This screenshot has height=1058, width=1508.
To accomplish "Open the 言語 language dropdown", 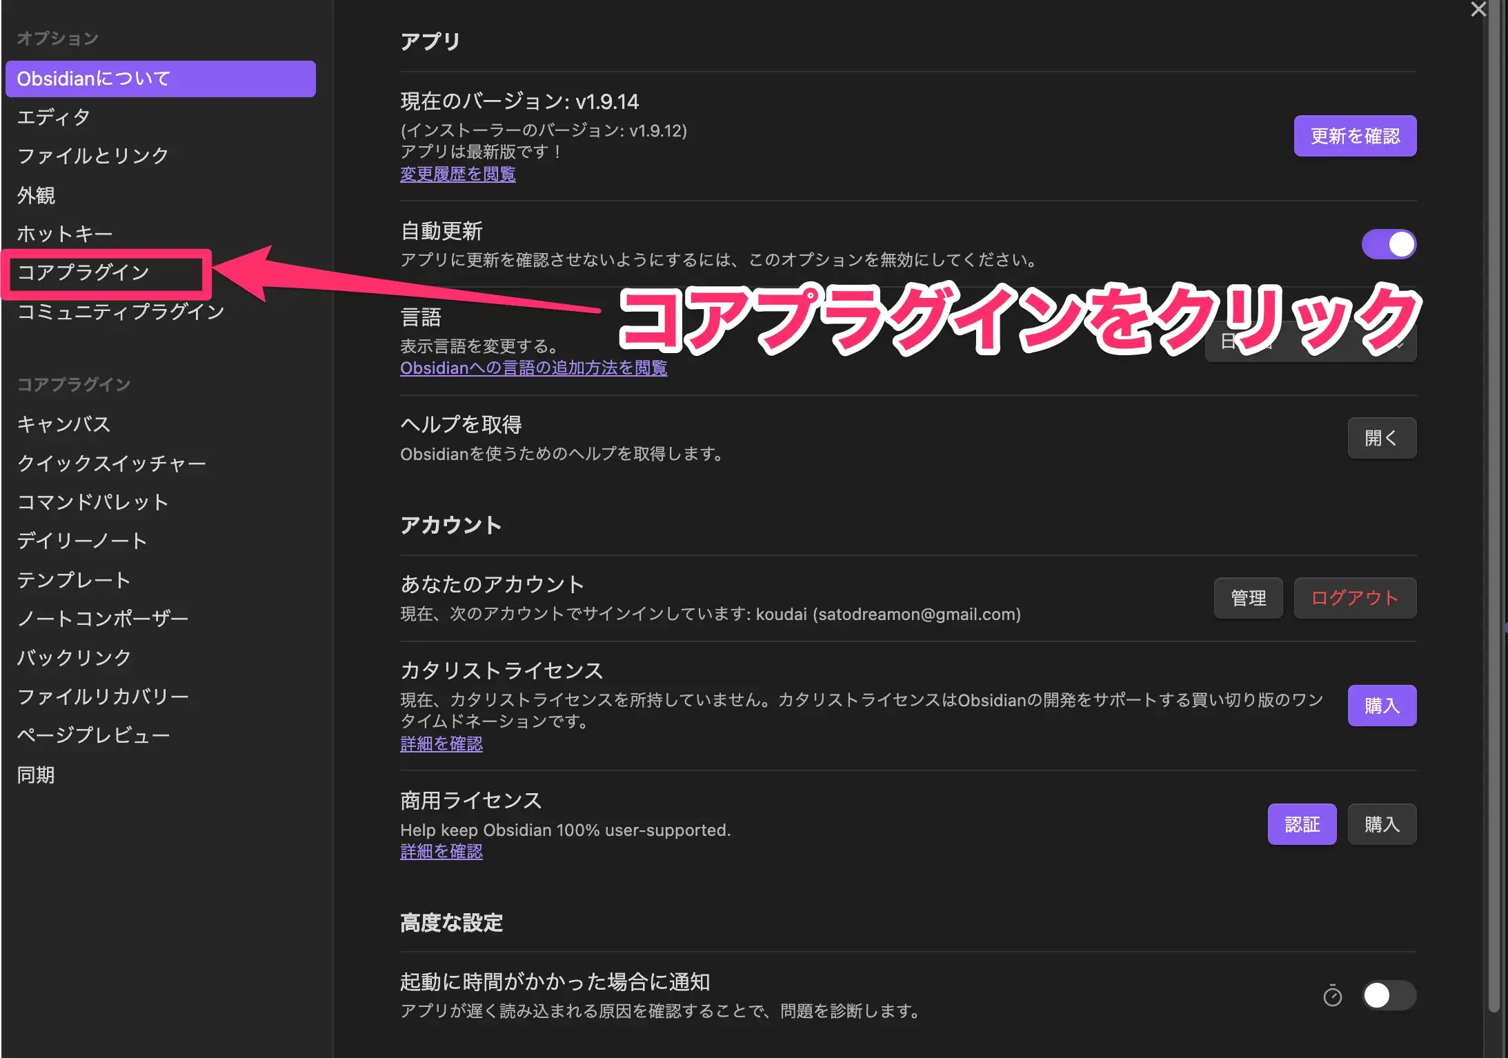I will 1311,341.
